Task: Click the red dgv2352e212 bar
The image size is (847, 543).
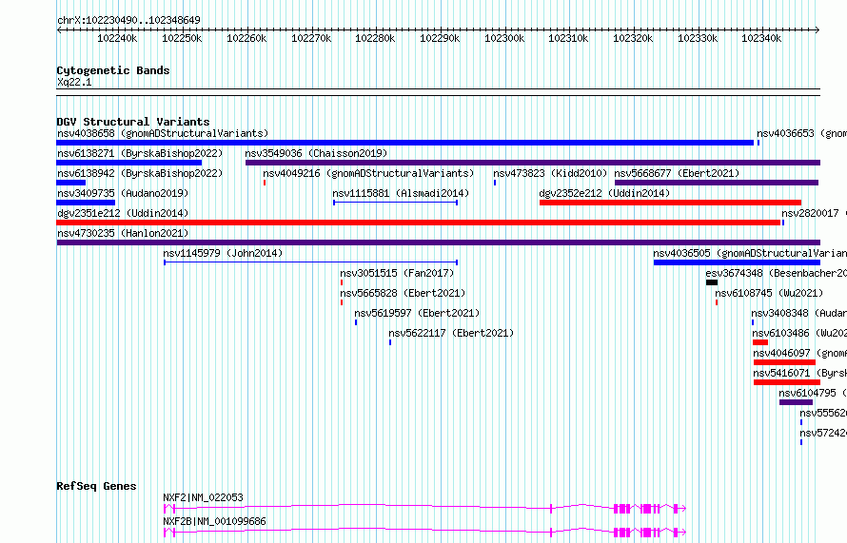Action: tap(670, 203)
